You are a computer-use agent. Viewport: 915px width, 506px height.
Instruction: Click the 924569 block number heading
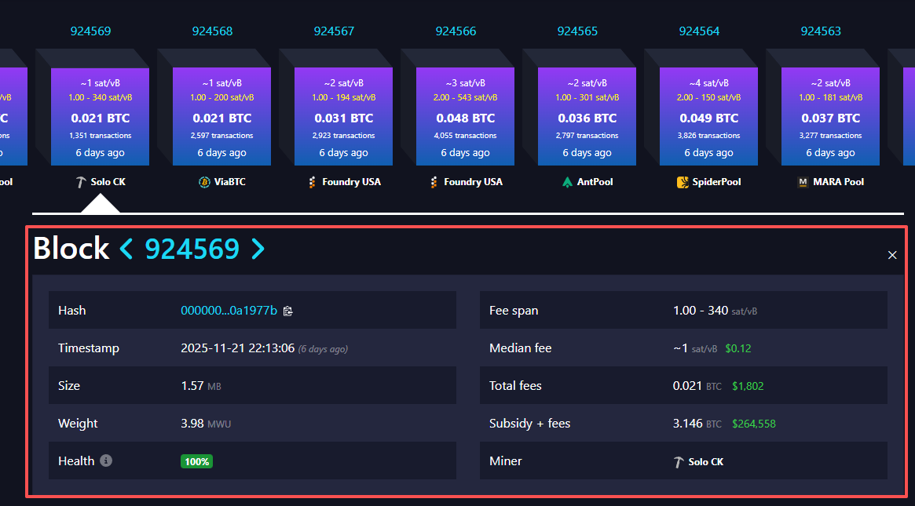click(x=192, y=249)
